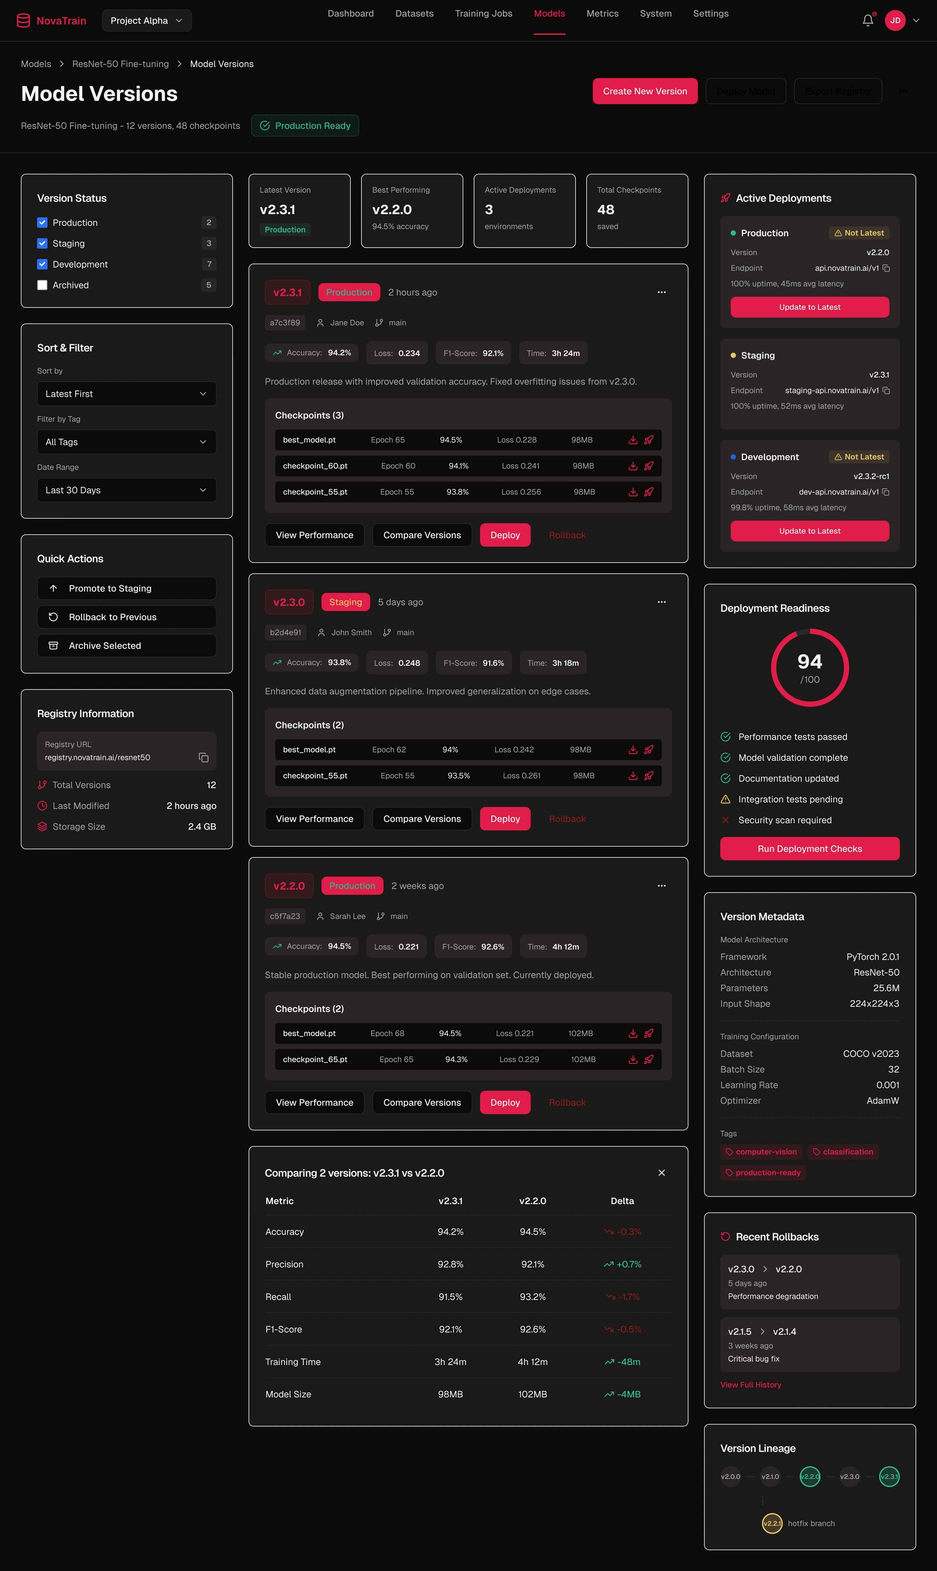
Task: Expand the All Tags filter dropdown
Action: (126, 442)
